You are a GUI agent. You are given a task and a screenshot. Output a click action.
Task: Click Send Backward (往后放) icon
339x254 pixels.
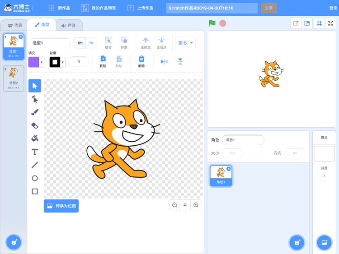161,42
